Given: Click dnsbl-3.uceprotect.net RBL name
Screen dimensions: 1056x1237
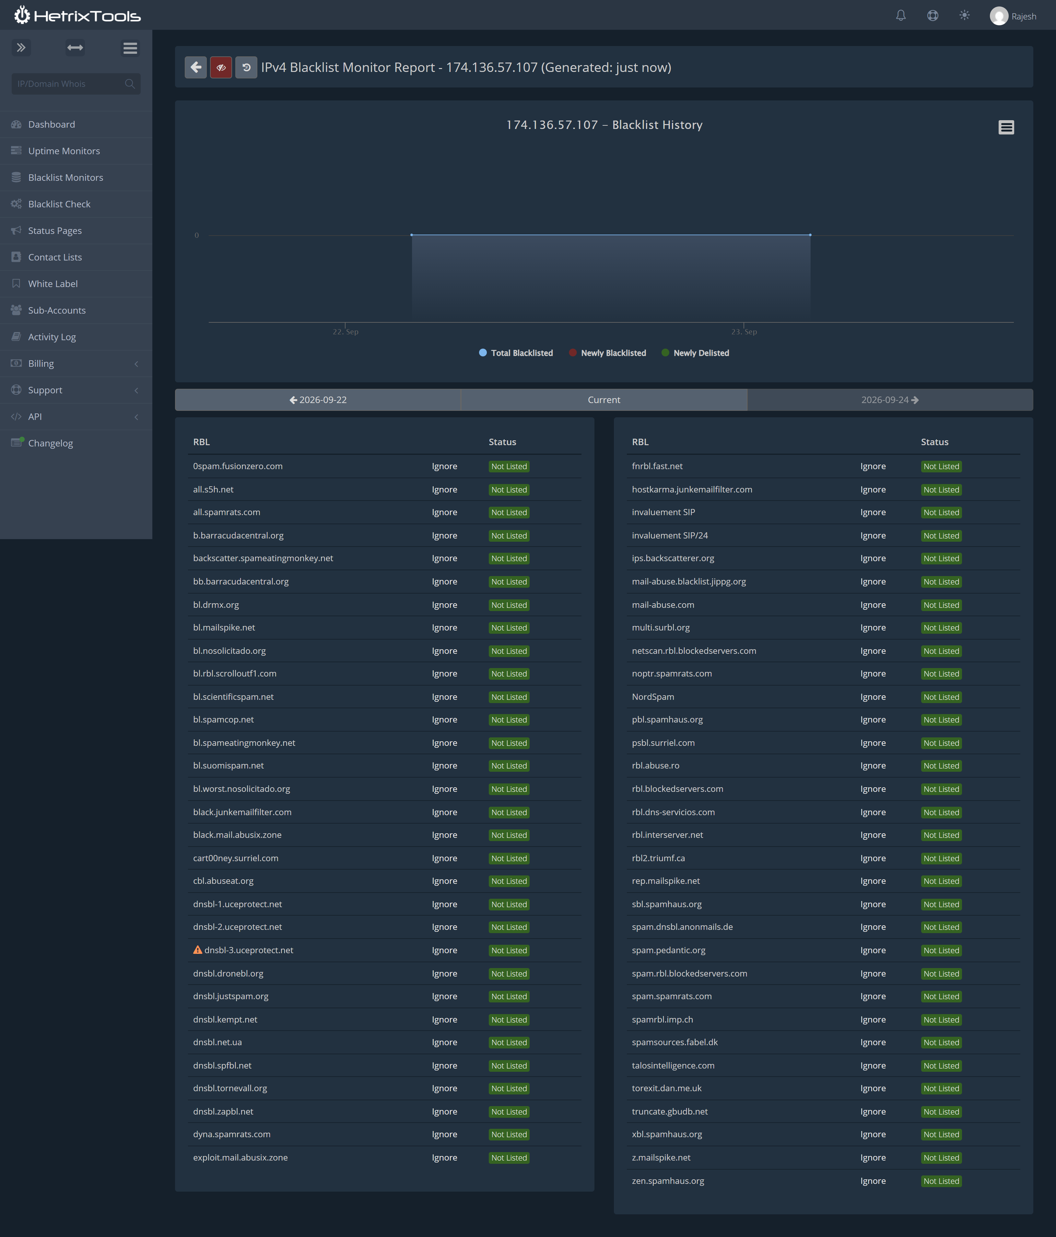Looking at the screenshot, I should coord(249,950).
